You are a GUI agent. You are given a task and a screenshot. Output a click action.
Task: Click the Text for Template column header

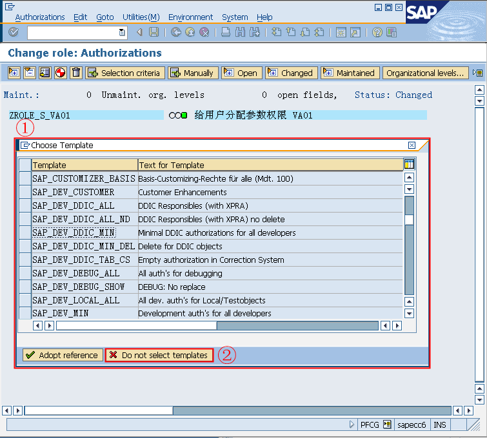(270, 165)
